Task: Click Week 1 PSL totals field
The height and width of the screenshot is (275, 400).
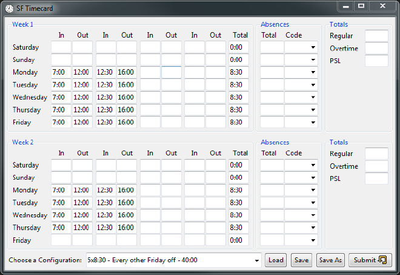Action: coord(376,61)
